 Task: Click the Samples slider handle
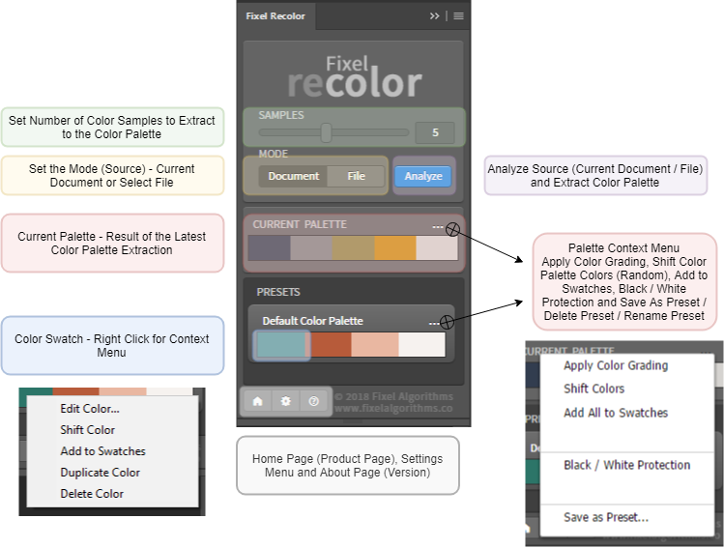[326, 132]
